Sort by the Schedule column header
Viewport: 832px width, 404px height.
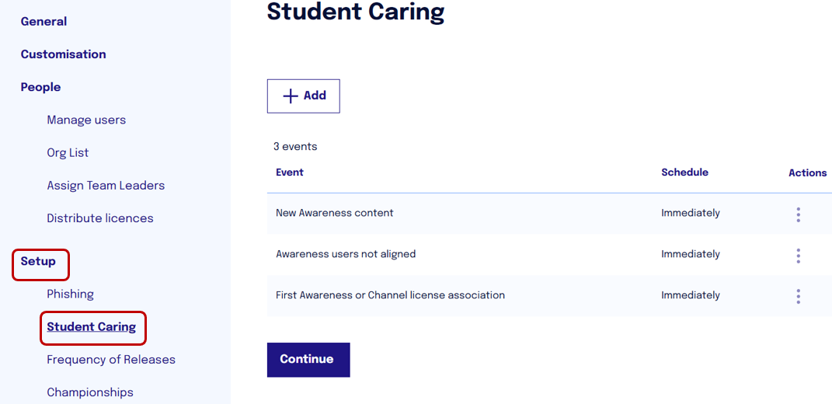pyautogui.click(x=684, y=172)
